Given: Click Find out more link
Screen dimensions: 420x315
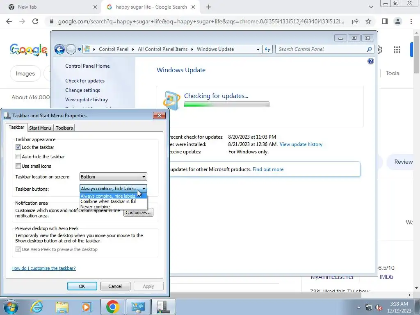Looking at the screenshot, I should [268, 169].
